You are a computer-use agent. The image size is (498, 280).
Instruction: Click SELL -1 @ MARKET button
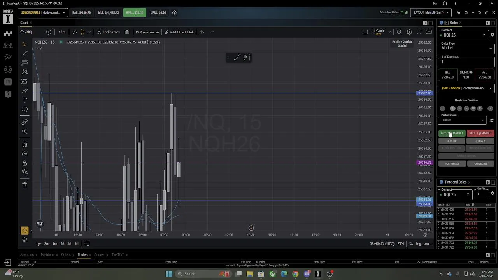[480, 133]
